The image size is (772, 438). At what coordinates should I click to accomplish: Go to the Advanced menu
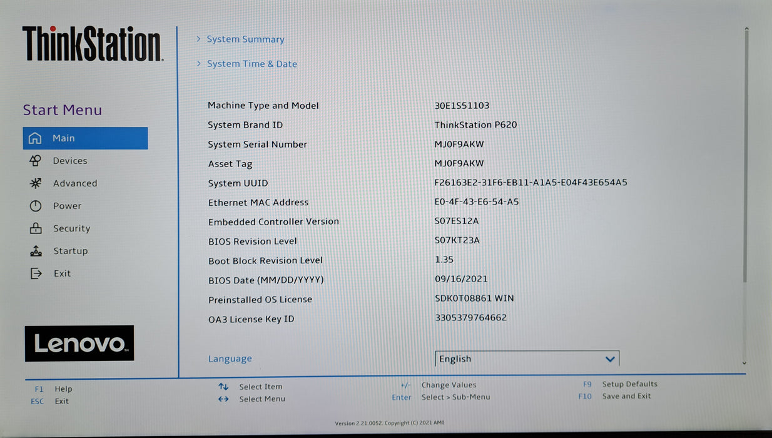click(75, 183)
